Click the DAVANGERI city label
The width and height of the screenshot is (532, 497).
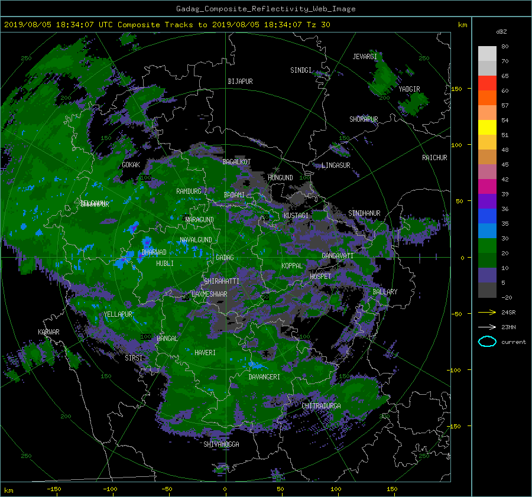click(264, 377)
